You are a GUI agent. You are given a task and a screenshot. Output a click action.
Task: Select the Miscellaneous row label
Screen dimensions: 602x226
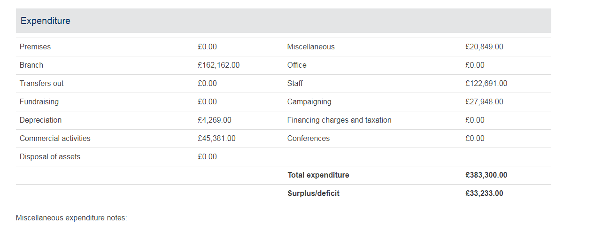pyautogui.click(x=311, y=47)
